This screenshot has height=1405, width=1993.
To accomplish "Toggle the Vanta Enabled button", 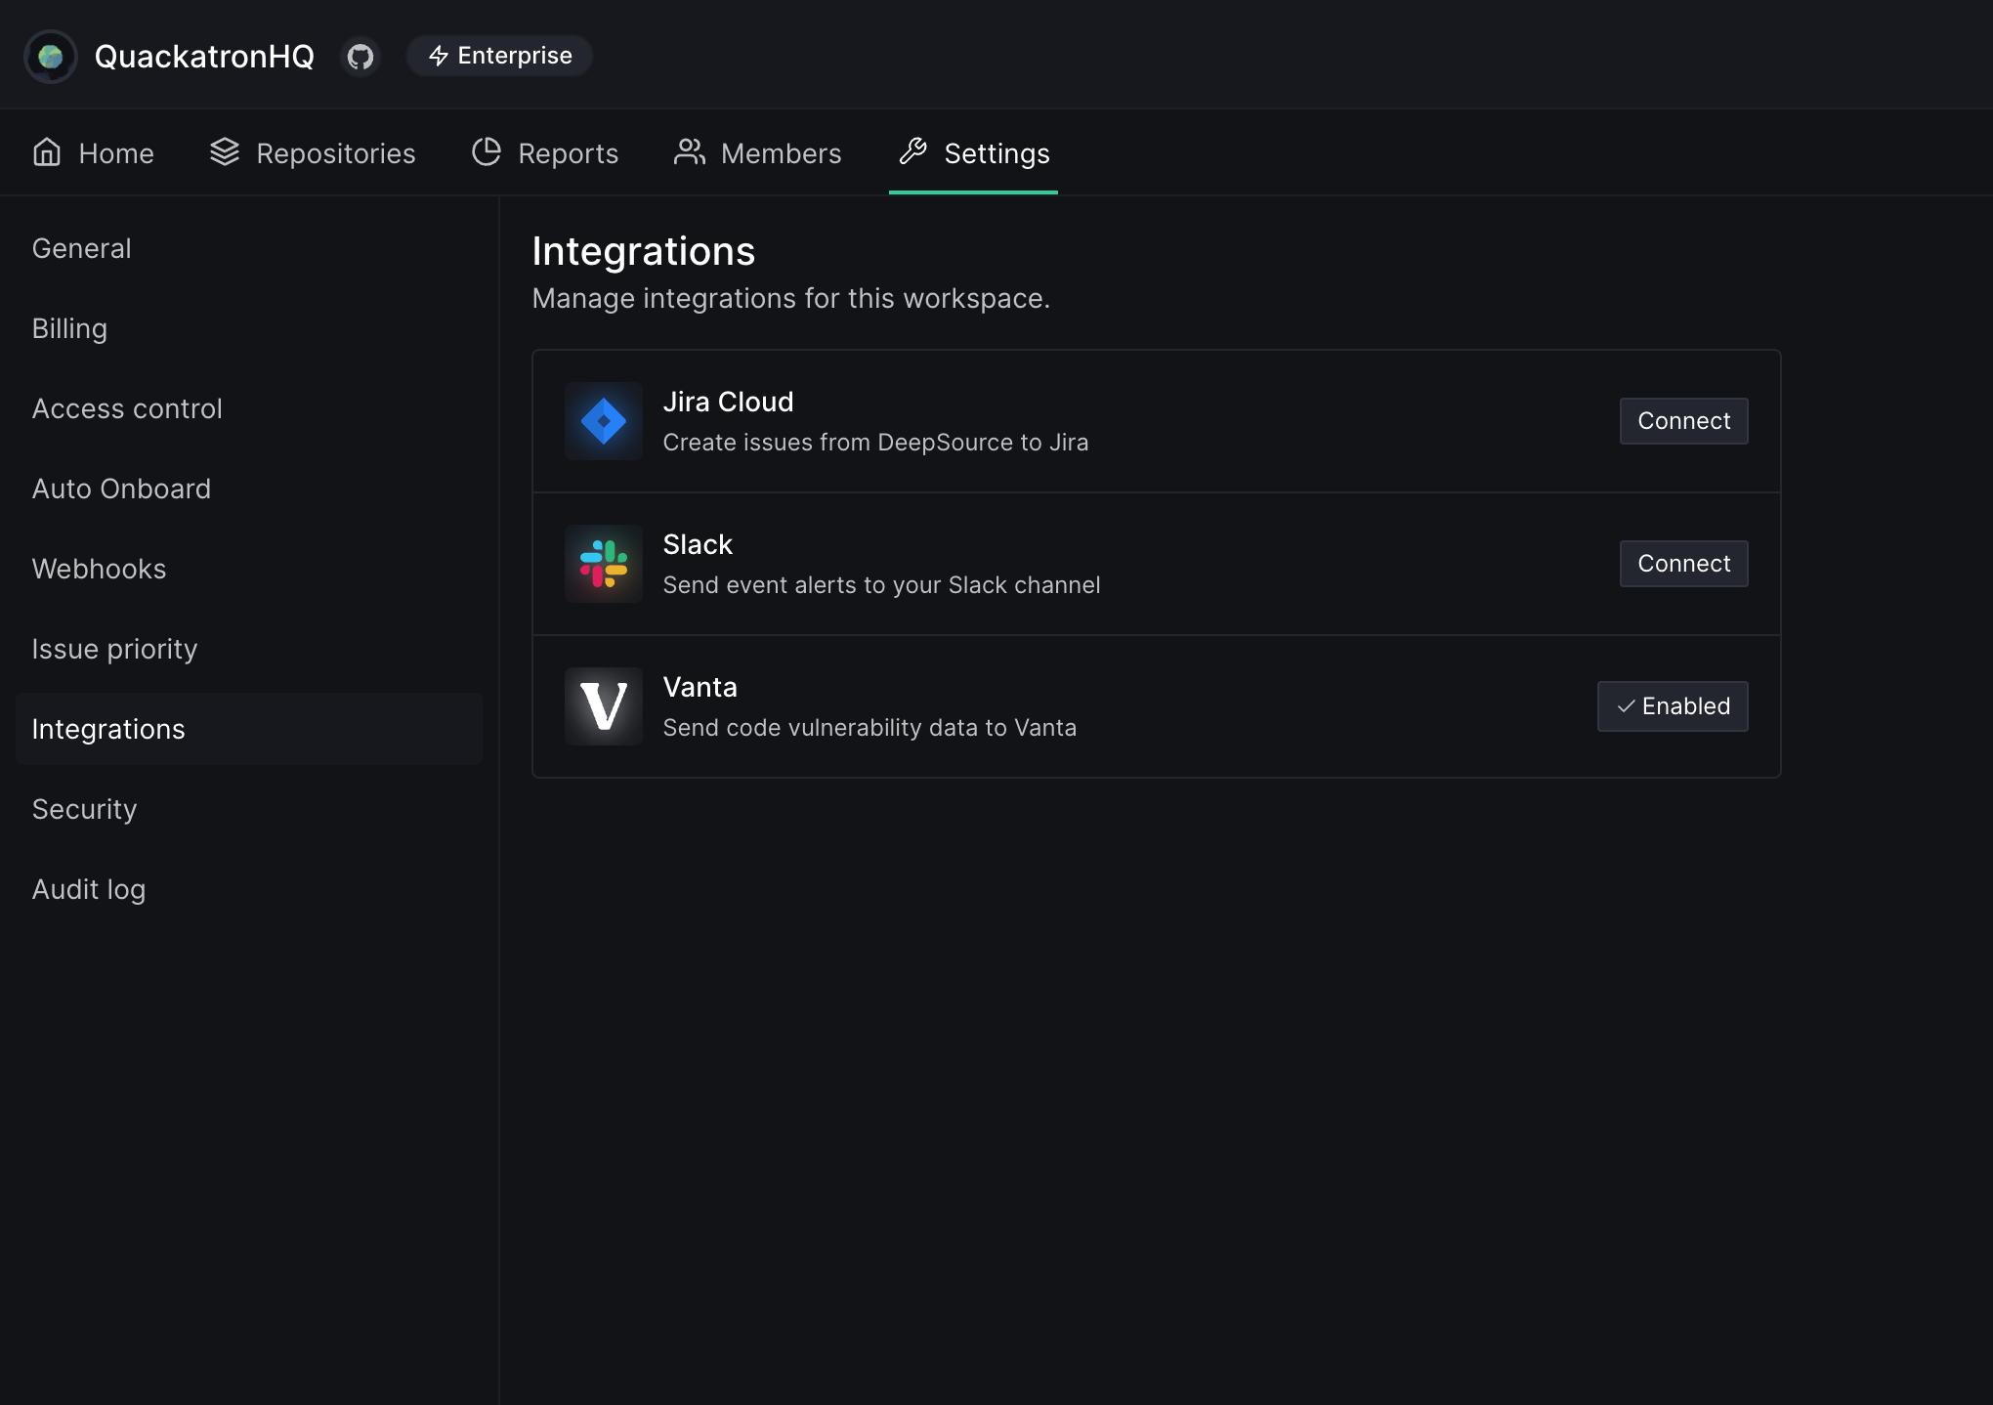I will coord(1672,706).
